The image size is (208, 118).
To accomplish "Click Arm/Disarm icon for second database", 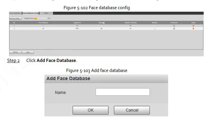I will pos(174,28).
